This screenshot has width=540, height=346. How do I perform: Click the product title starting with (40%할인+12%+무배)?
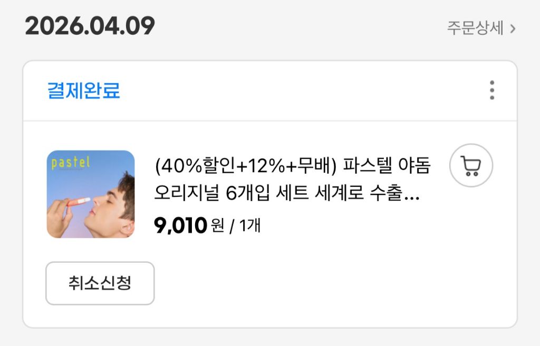tap(292, 166)
